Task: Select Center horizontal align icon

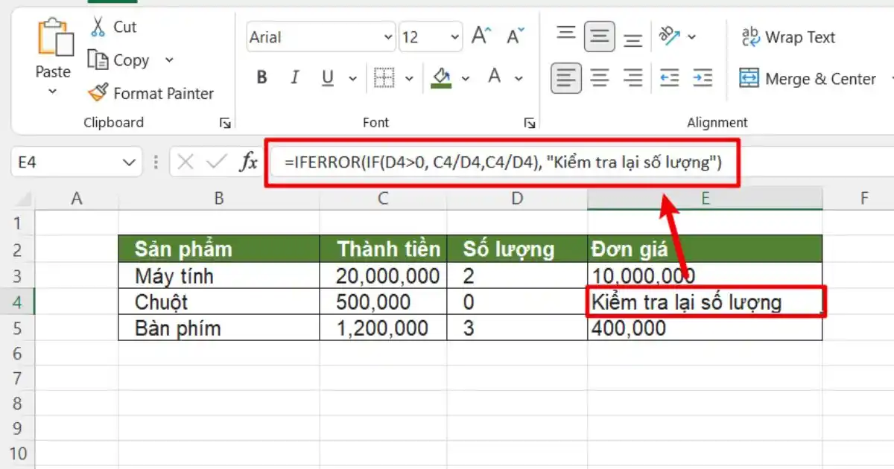Action: point(600,77)
